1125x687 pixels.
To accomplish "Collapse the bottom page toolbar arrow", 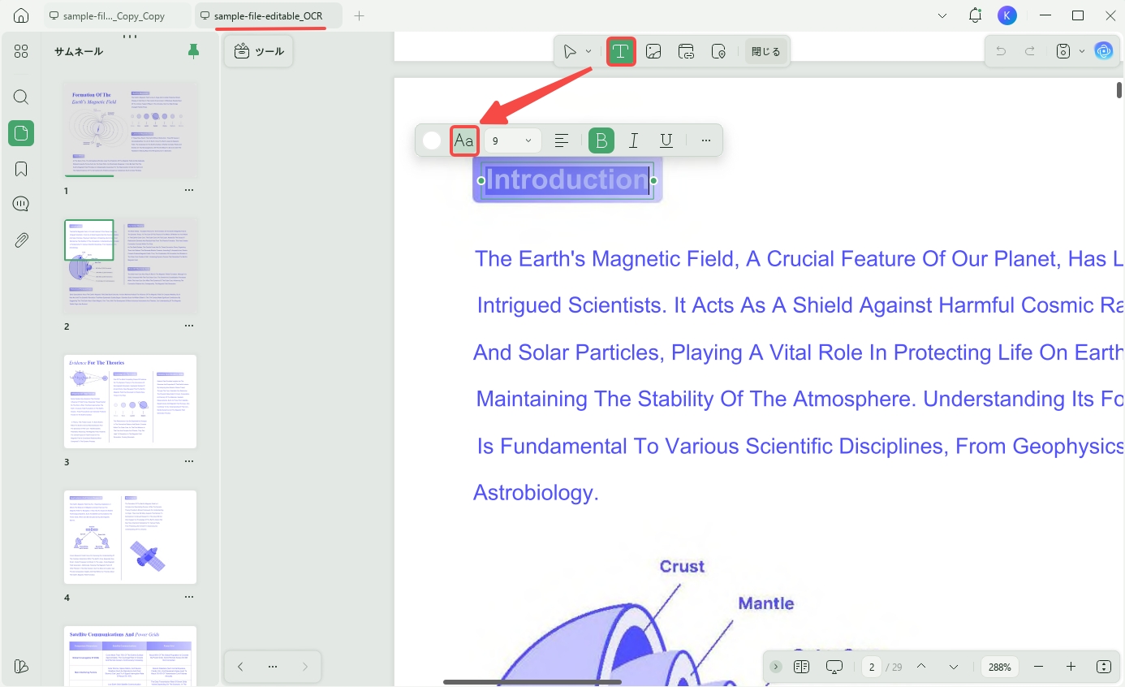I will 776,667.
